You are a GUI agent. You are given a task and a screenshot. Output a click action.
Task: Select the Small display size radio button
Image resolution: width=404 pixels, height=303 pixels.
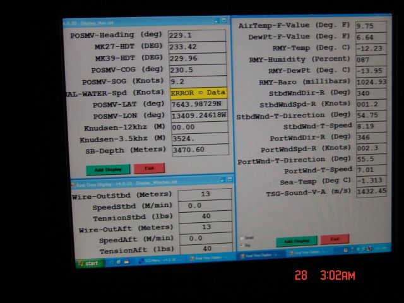pos(242,238)
